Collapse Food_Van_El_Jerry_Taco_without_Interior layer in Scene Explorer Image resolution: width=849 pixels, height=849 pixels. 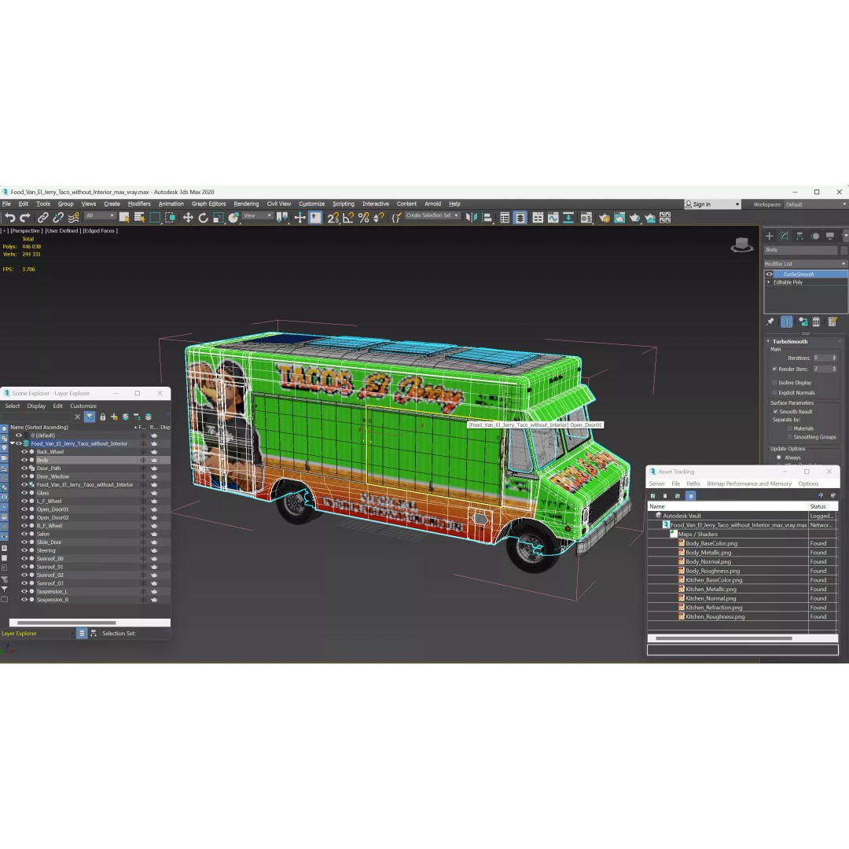[x=13, y=443]
